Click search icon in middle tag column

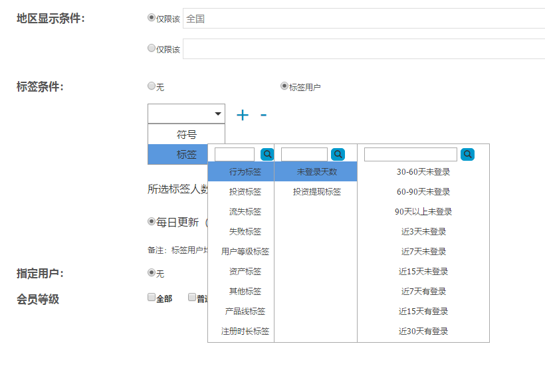[338, 154]
